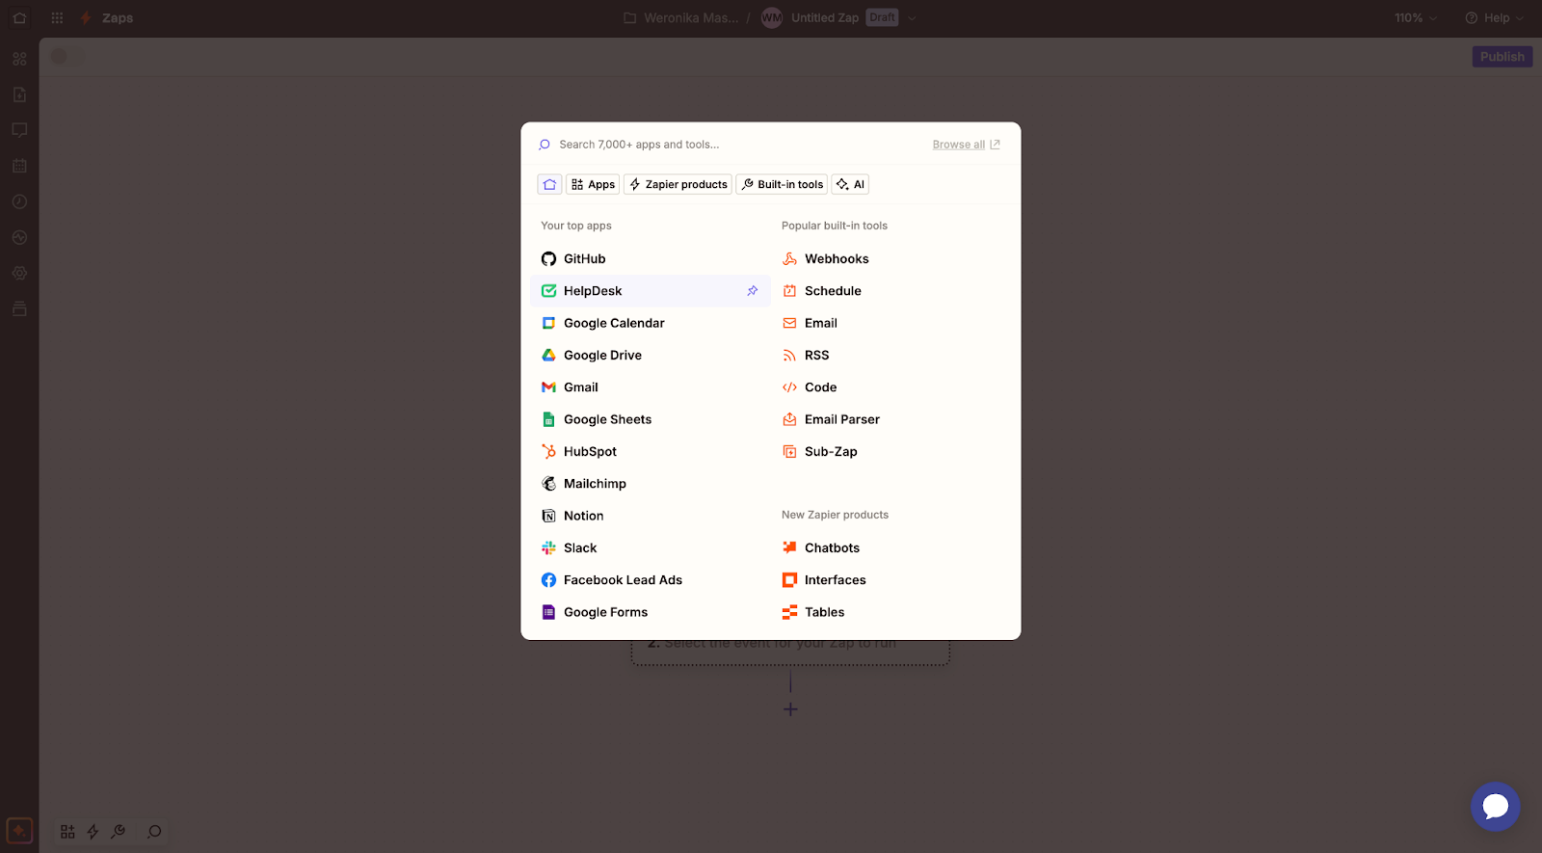This screenshot has height=853, width=1542.
Task: Open the sidebar versions stack icon
Action: [19, 309]
